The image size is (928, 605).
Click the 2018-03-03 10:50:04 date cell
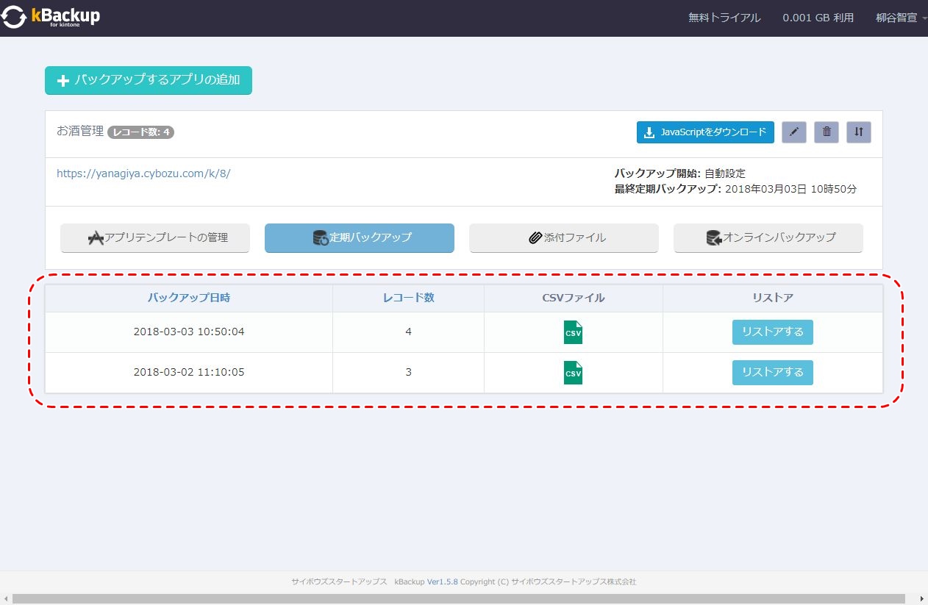tap(189, 332)
